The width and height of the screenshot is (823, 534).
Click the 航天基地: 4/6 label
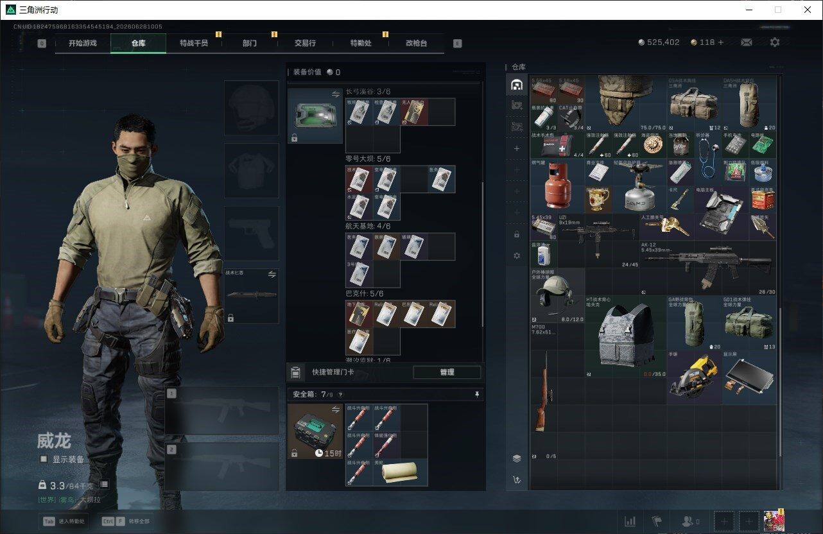(x=368, y=227)
